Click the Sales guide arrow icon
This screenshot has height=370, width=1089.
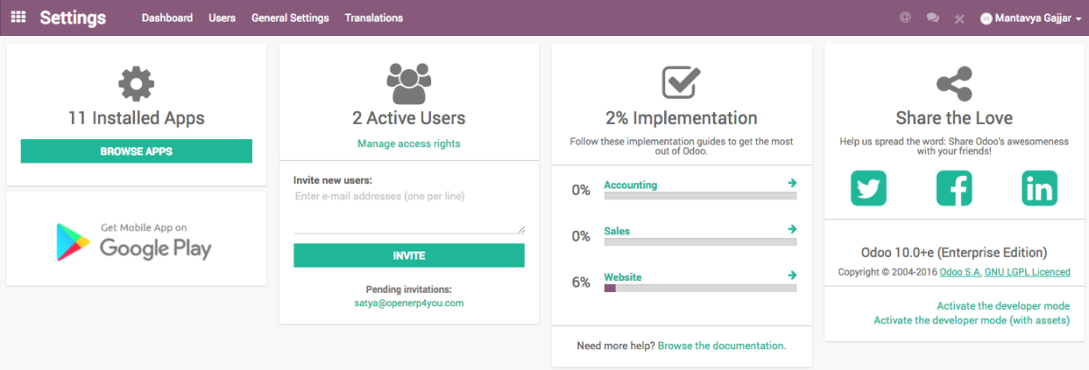pos(792,229)
